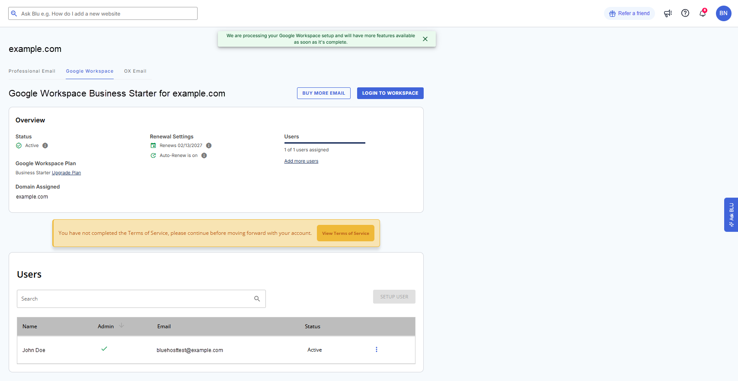Click the search magnifier in Users search box
Viewport: 738px width, 381px height.
point(257,299)
